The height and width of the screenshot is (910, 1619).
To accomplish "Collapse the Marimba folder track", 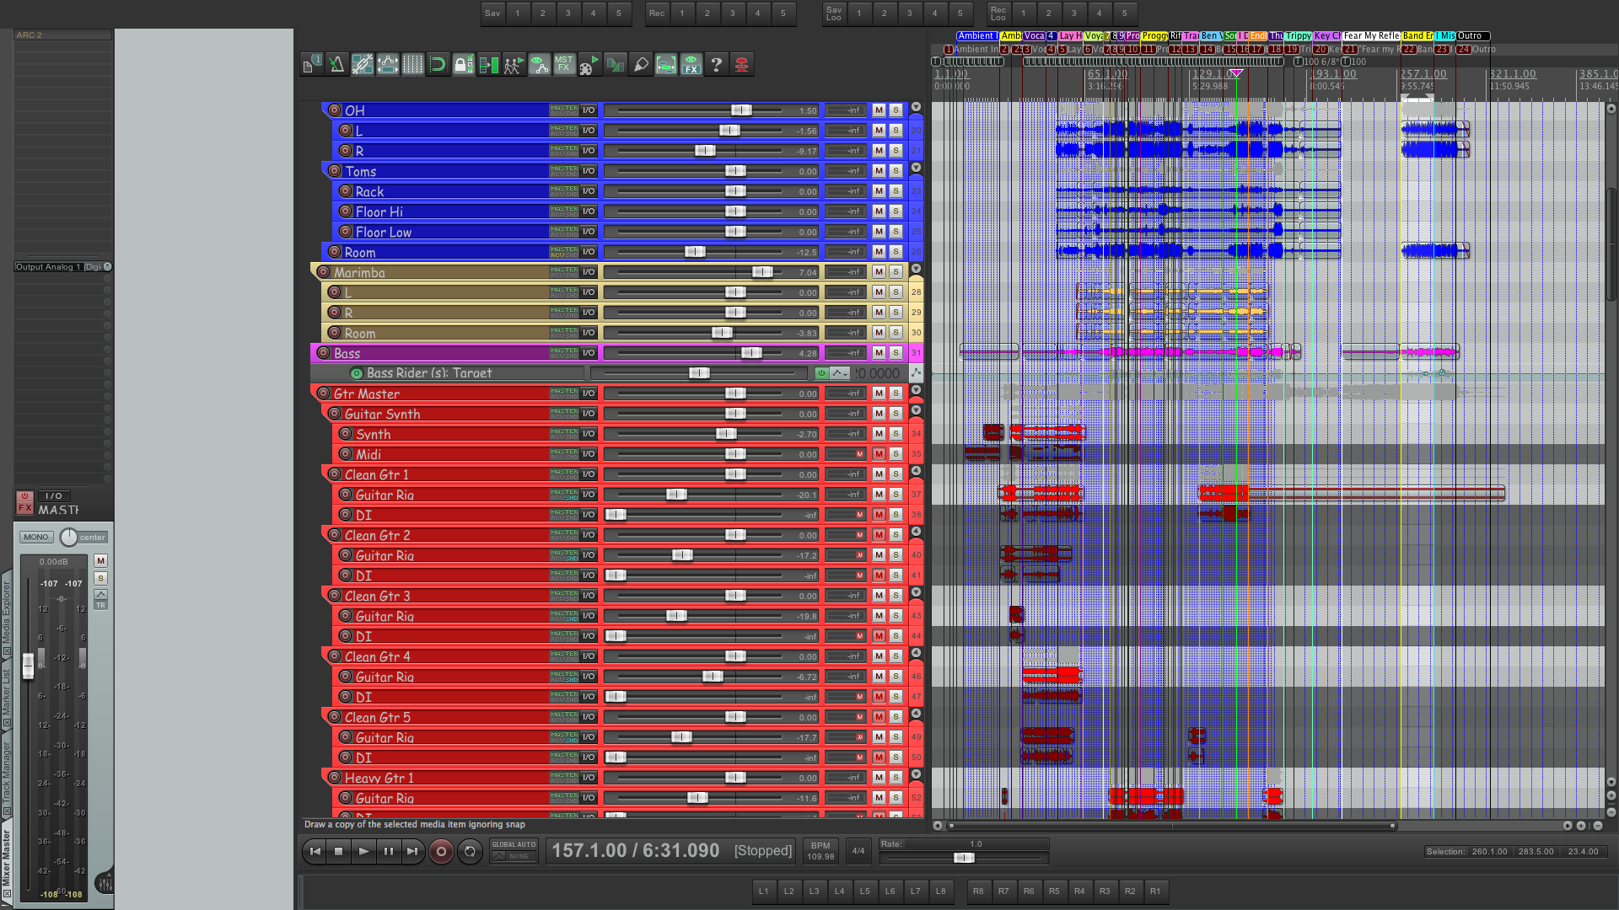I will 916,270.
